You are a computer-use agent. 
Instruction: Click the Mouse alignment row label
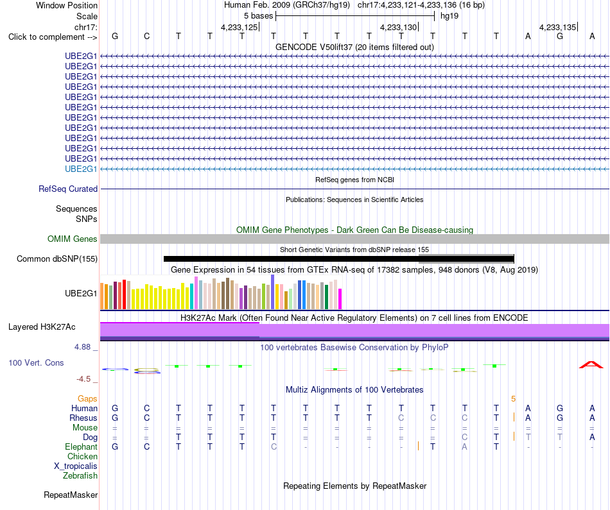pyautogui.click(x=85, y=428)
